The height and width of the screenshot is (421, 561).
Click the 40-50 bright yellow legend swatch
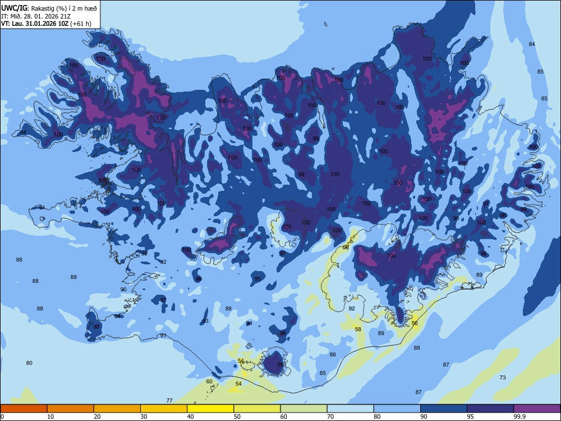tap(210, 409)
